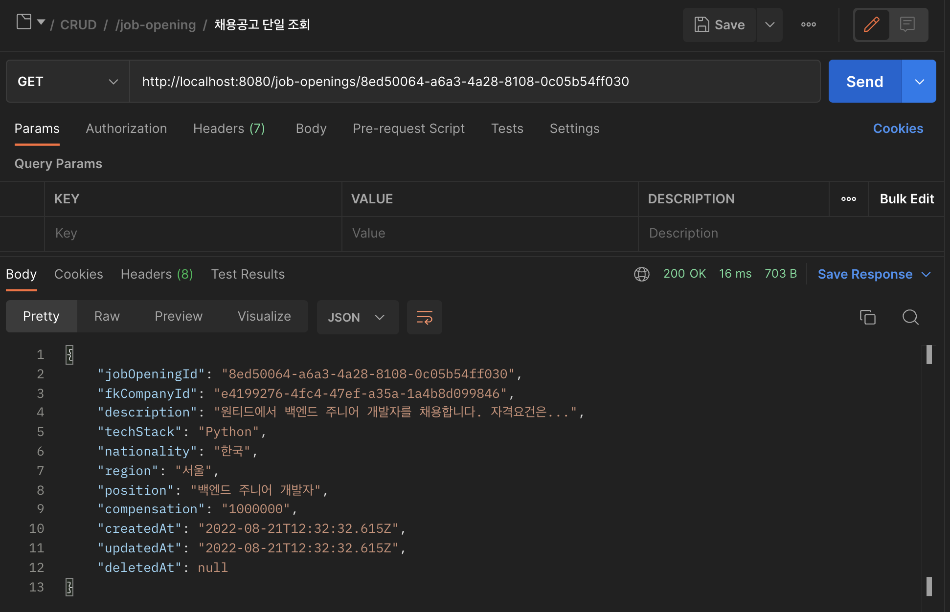
Task: Expand the breadcrumb dropdown caret
Action: [41, 22]
